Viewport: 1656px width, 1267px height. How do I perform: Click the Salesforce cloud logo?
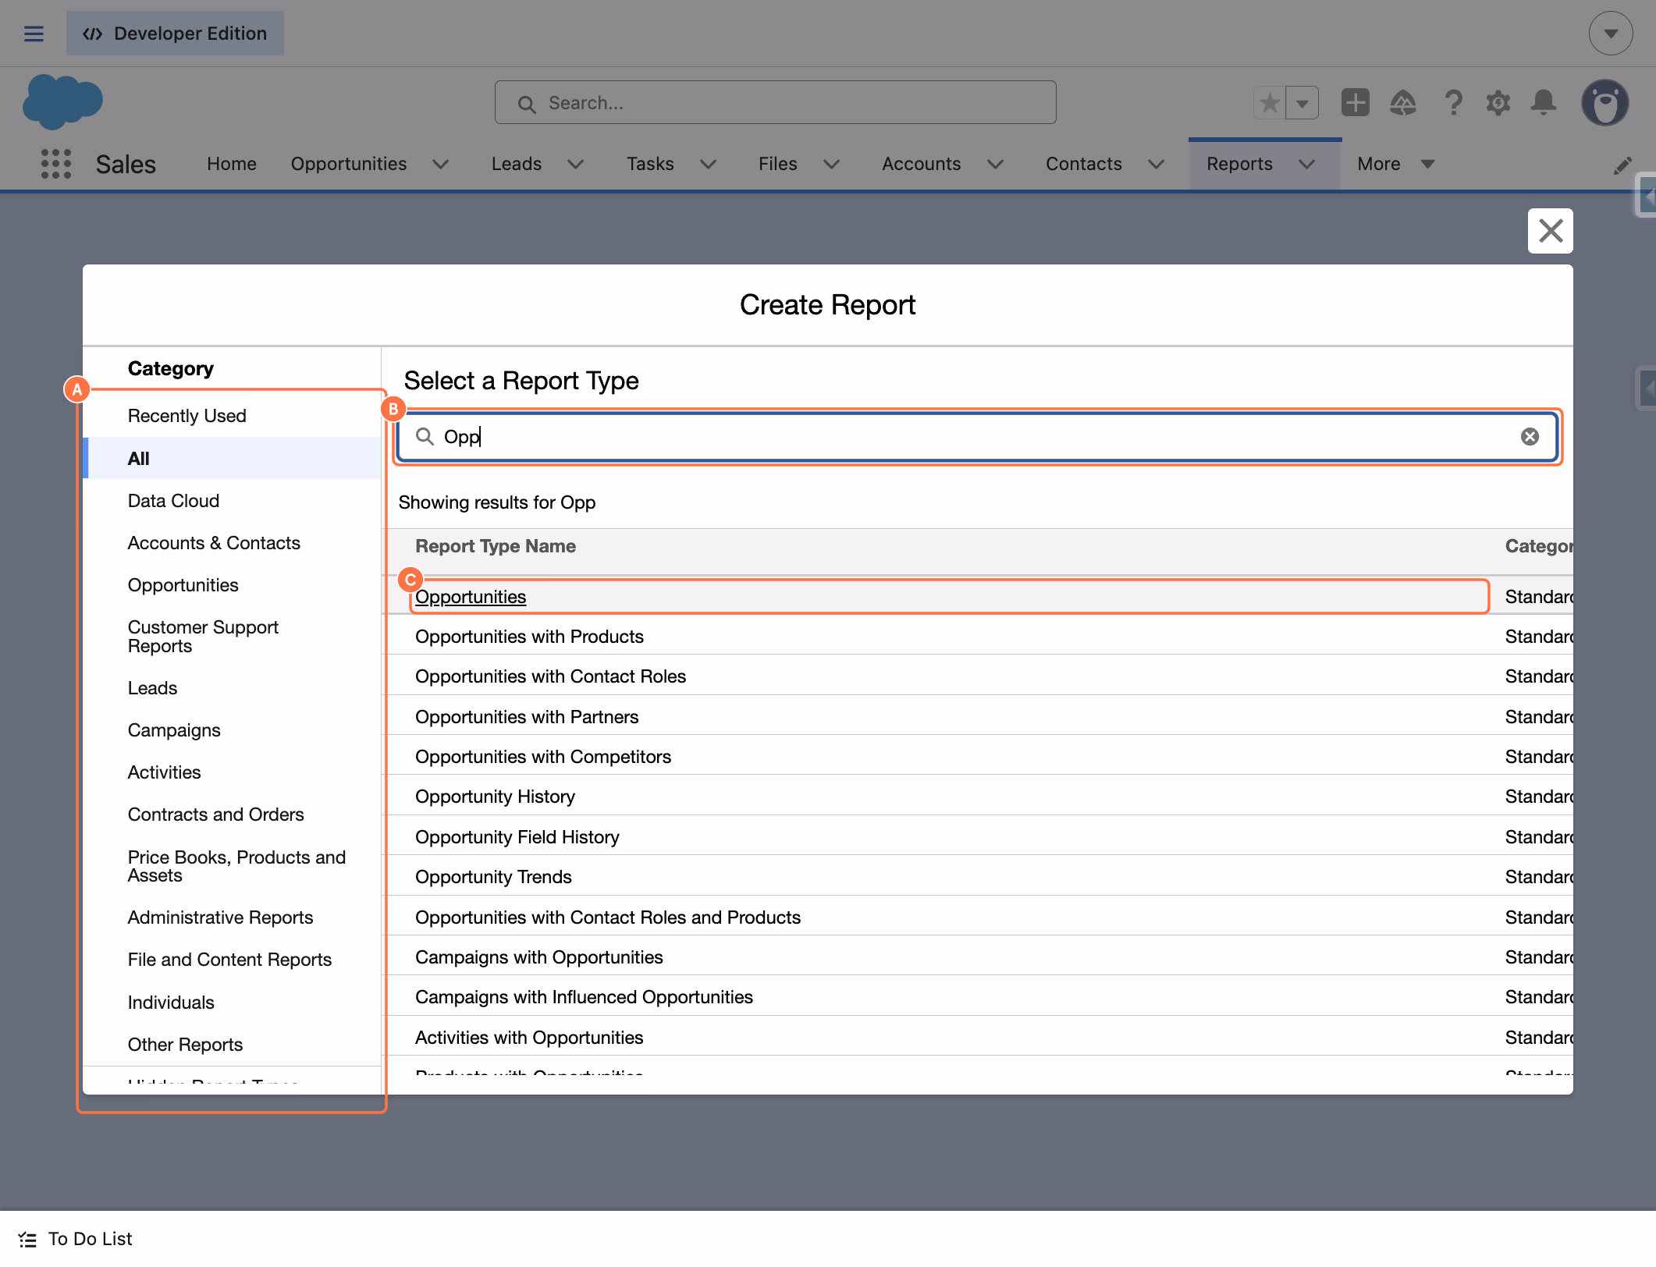click(62, 101)
